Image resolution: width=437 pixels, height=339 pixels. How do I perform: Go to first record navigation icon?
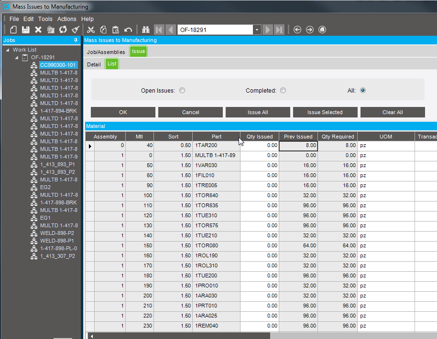tap(159, 30)
